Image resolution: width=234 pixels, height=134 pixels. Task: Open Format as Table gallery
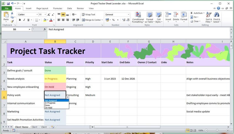pos(149,17)
